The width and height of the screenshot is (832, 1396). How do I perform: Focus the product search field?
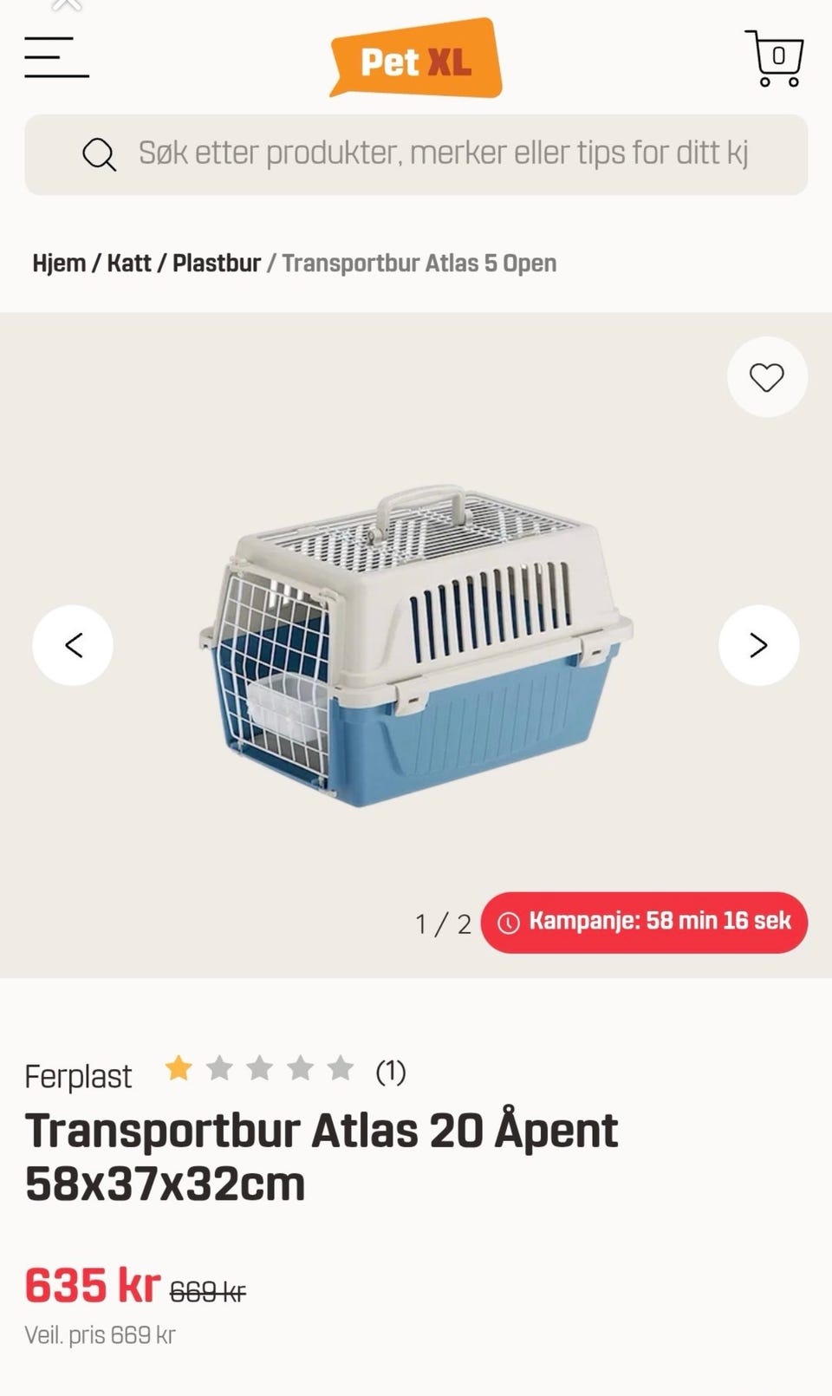[x=416, y=154]
